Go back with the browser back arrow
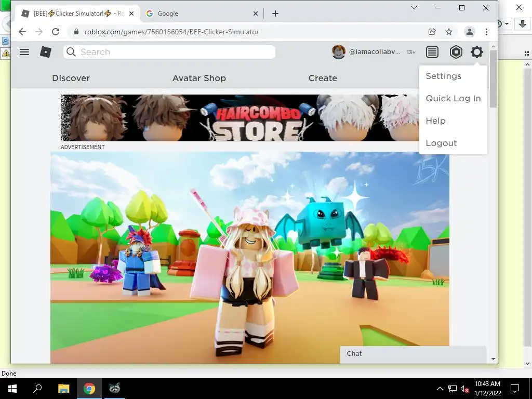This screenshot has height=399, width=532. [22, 32]
